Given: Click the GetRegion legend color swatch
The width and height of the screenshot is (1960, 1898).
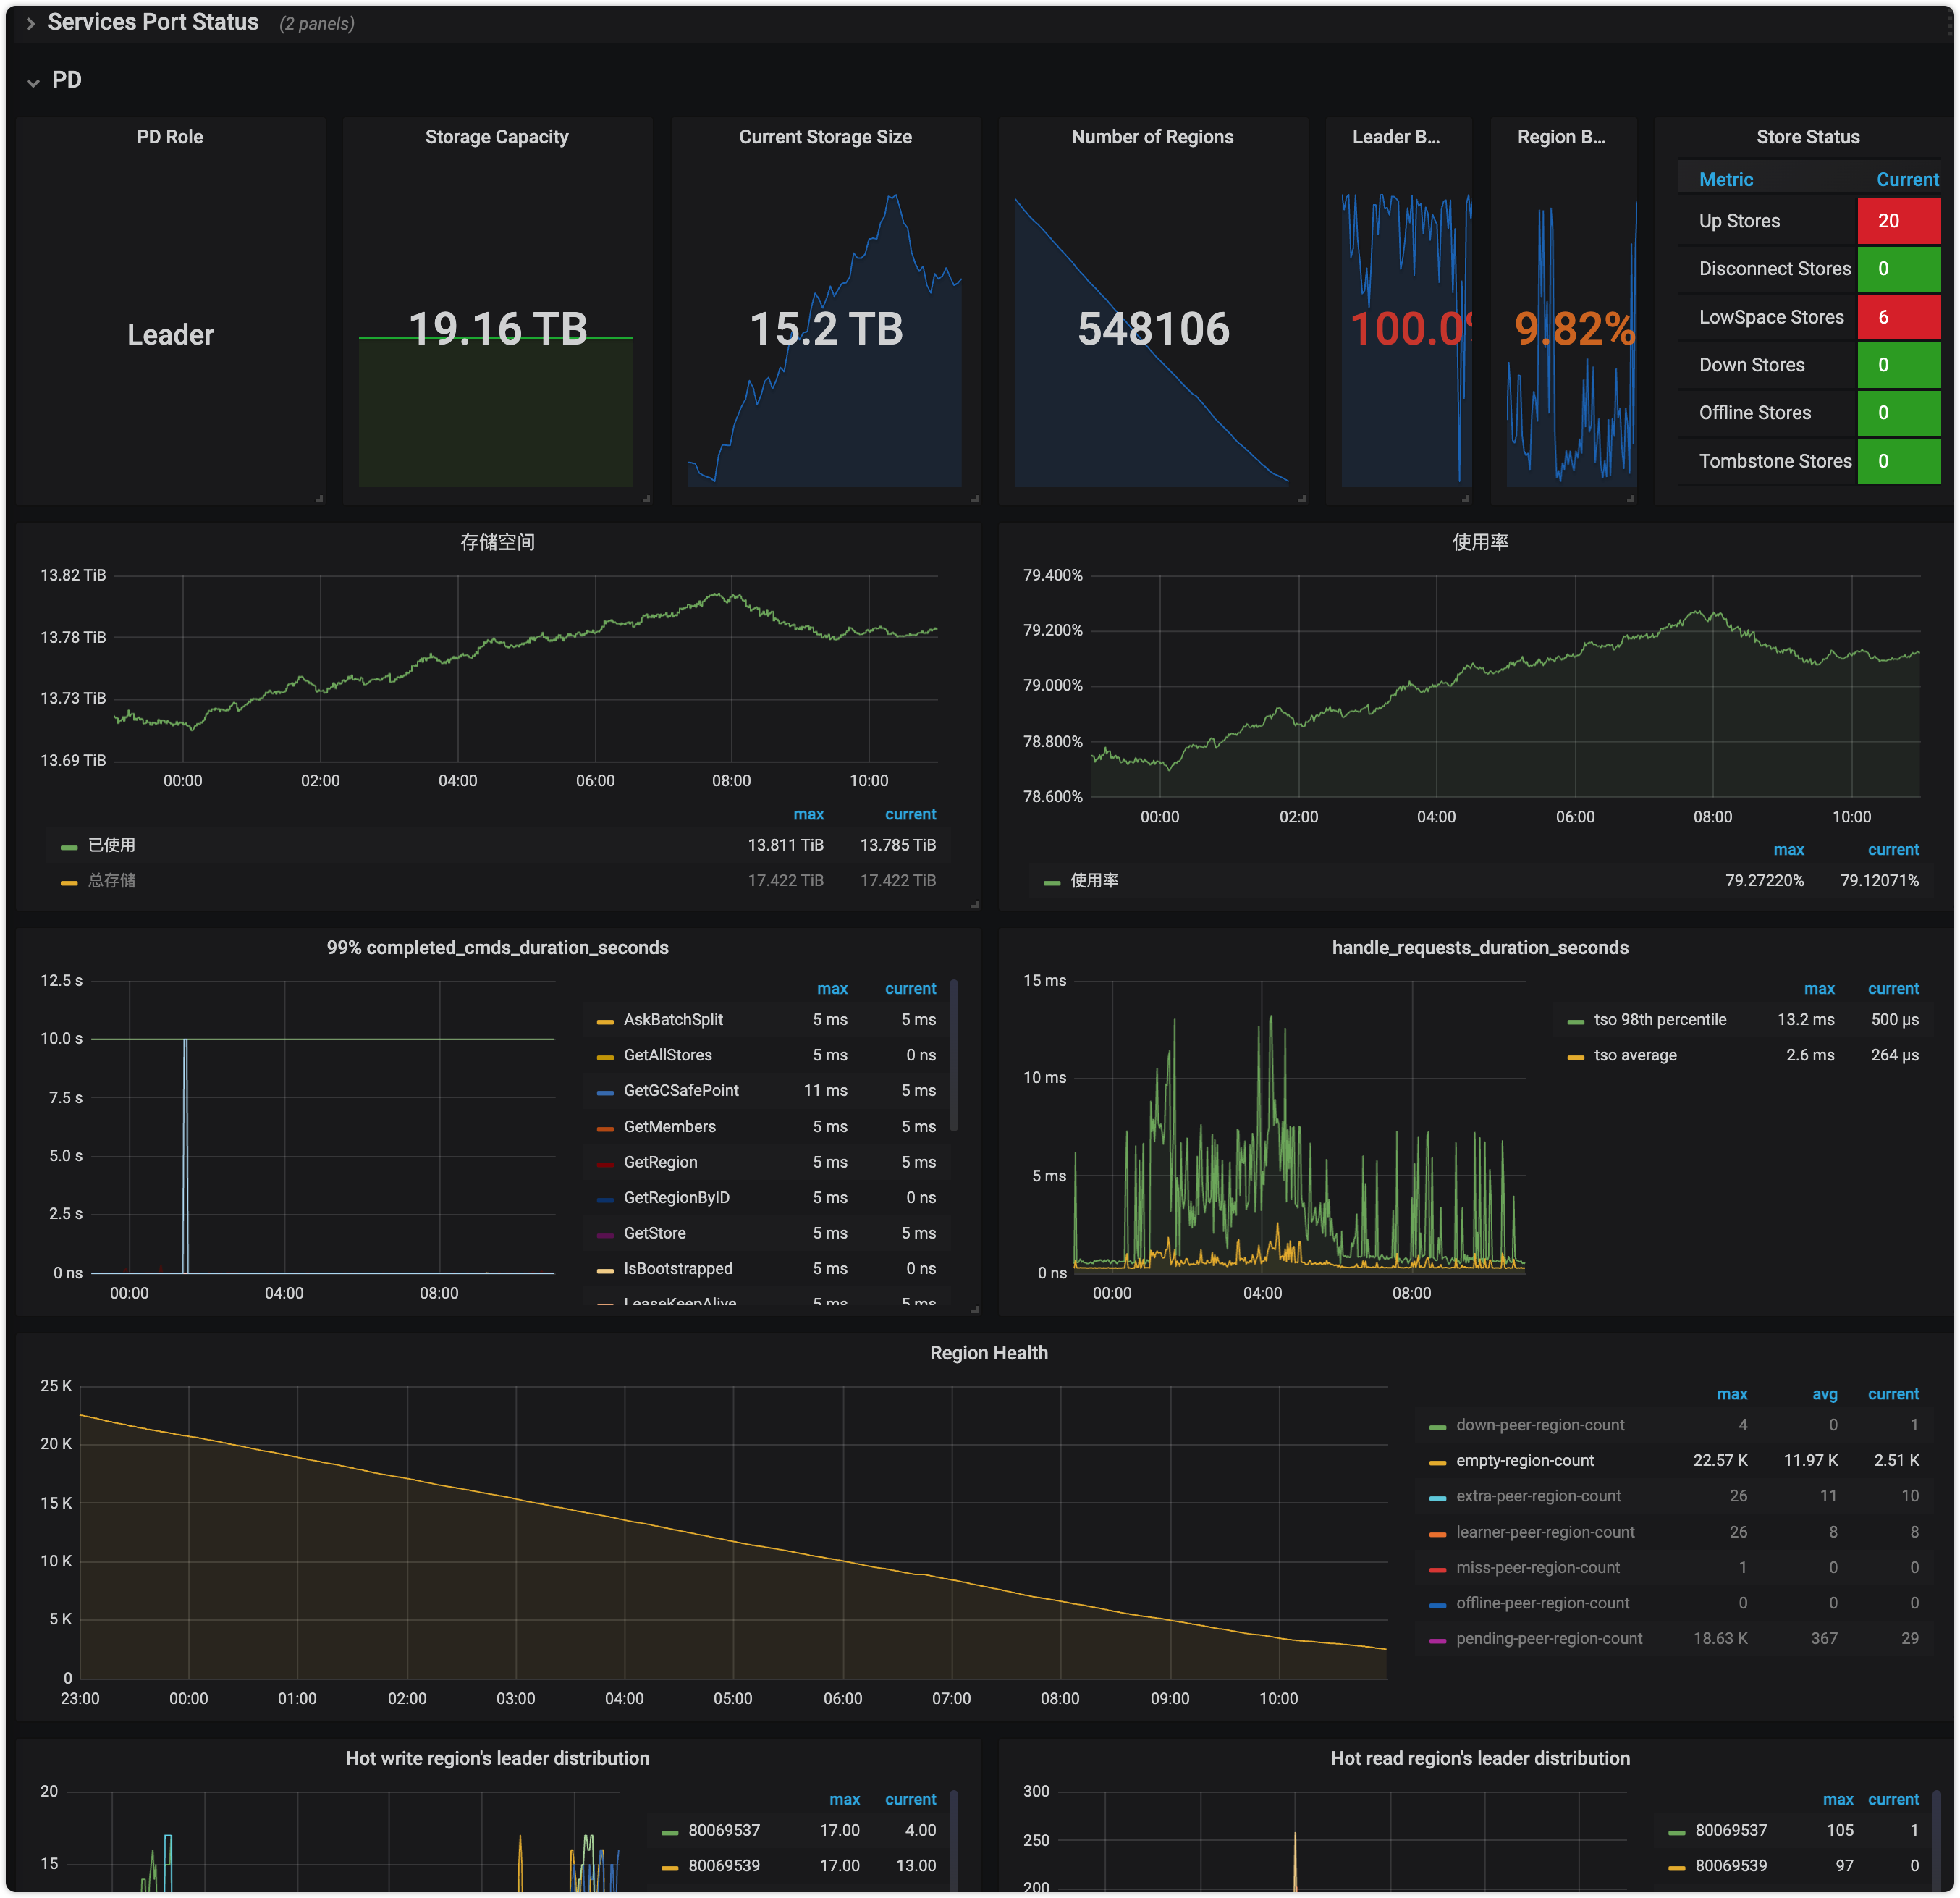Looking at the screenshot, I should pyautogui.click(x=605, y=1163).
